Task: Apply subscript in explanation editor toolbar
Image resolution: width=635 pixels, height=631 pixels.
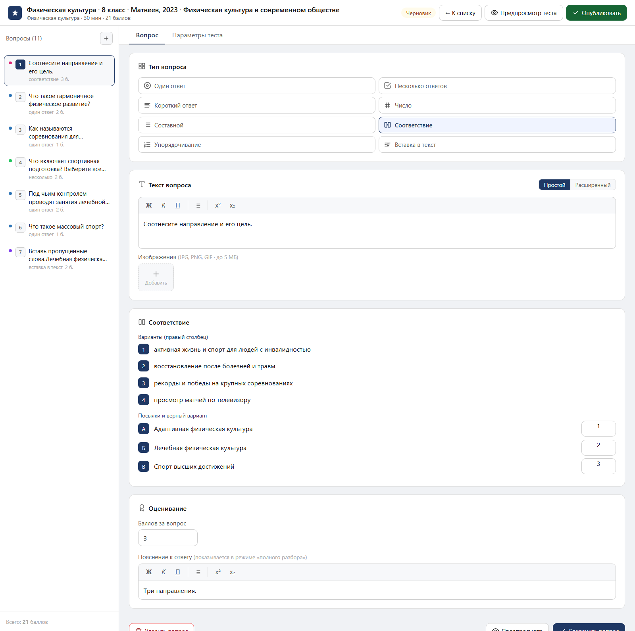Action: (x=232, y=572)
